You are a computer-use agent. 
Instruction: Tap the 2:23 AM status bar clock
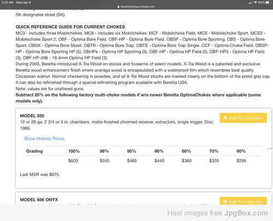coord(7,3)
